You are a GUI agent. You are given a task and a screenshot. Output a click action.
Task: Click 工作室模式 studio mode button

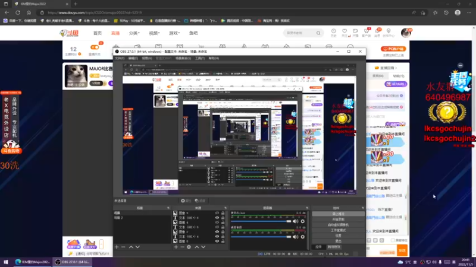coord(338,230)
